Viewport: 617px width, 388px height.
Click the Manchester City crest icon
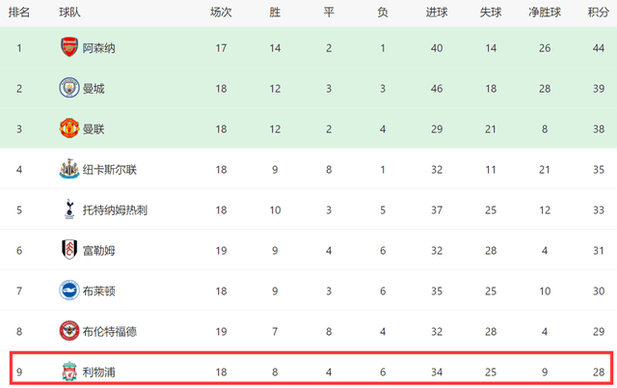tap(69, 88)
